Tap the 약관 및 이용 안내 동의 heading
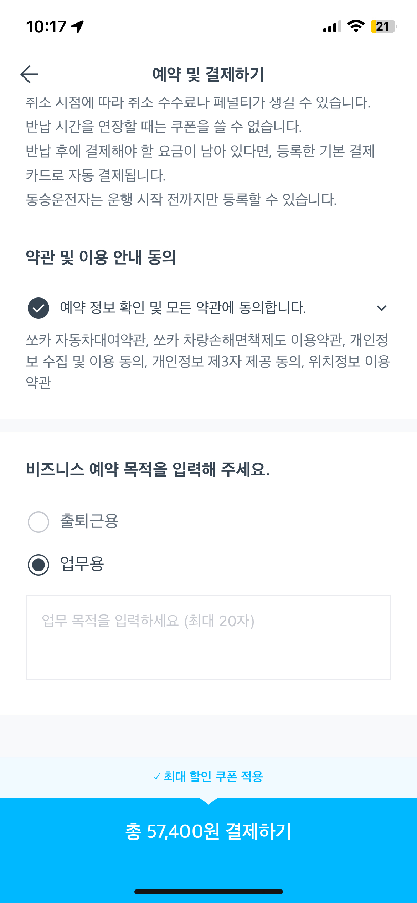The width and height of the screenshot is (417, 903). tap(101, 257)
